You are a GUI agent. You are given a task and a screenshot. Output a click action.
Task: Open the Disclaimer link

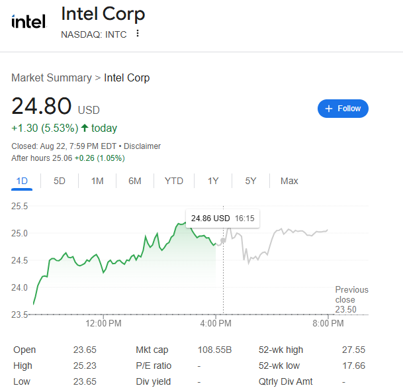143,146
